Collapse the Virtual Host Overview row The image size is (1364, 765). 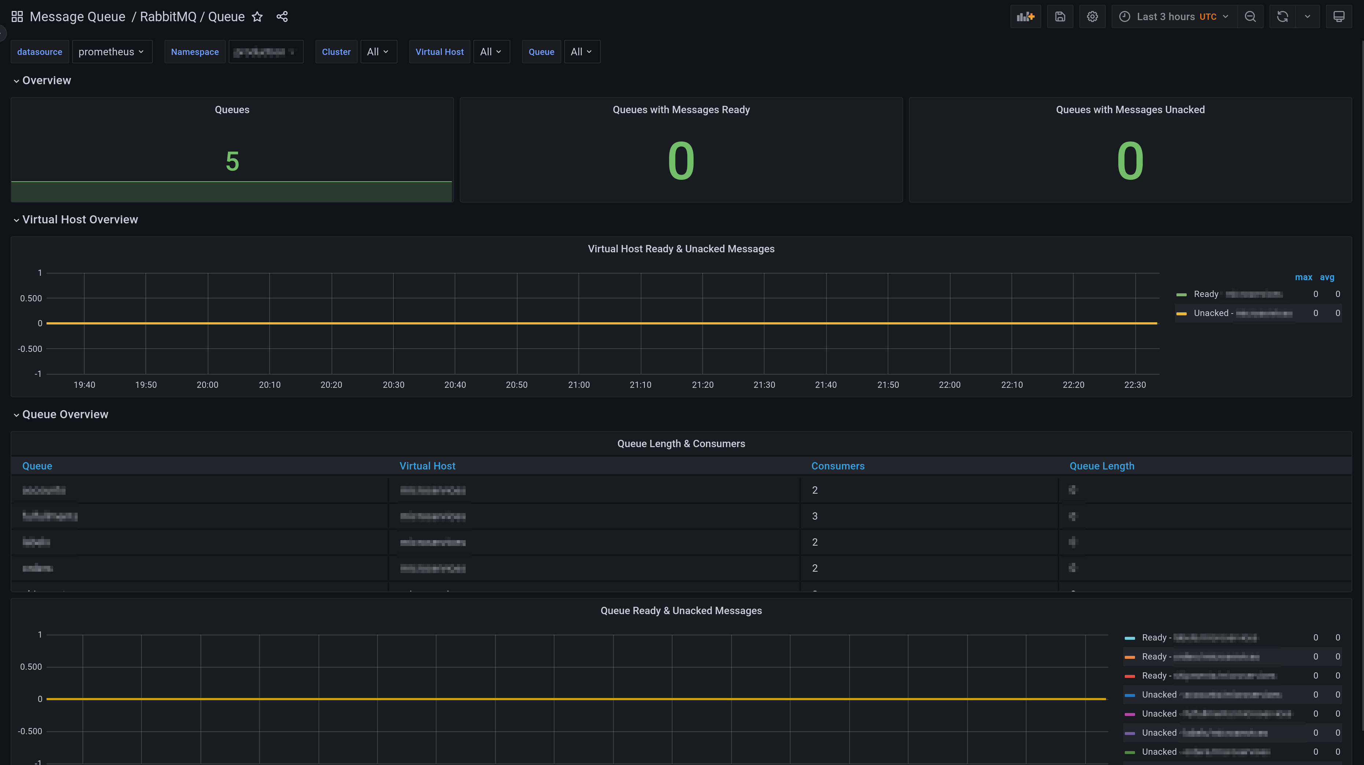click(x=80, y=220)
